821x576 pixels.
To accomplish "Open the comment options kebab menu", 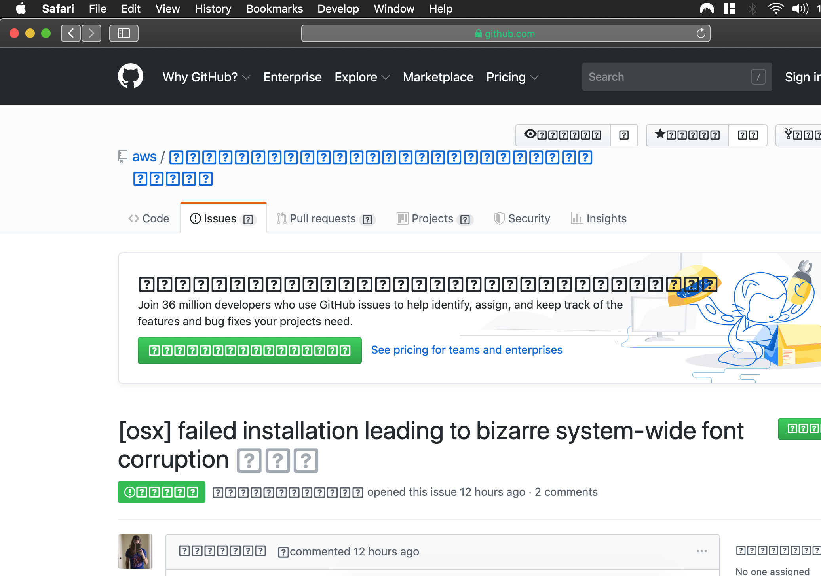I will (x=701, y=551).
